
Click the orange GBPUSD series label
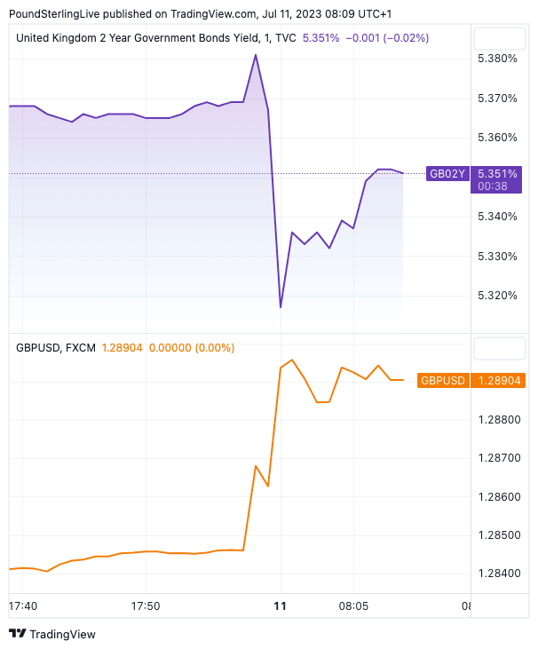442,380
